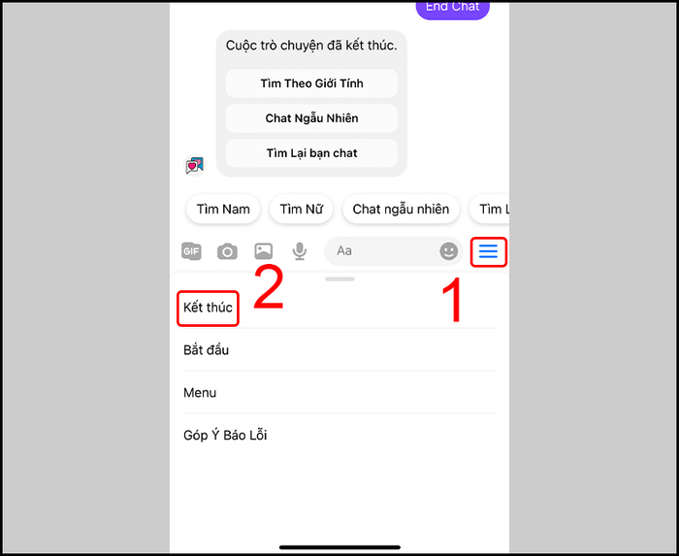679x556 pixels.
Task: Choose Chat Ngẫu Nhiên in message card
Action: pyautogui.click(x=311, y=118)
